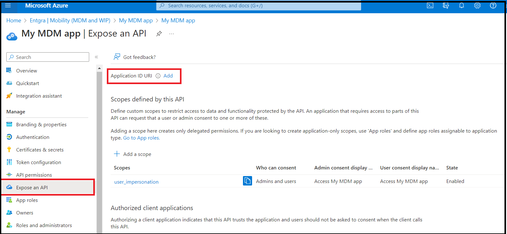Click the Quickstart cloud icon
This screenshot has width=507, height=234.
click(9, 83)
